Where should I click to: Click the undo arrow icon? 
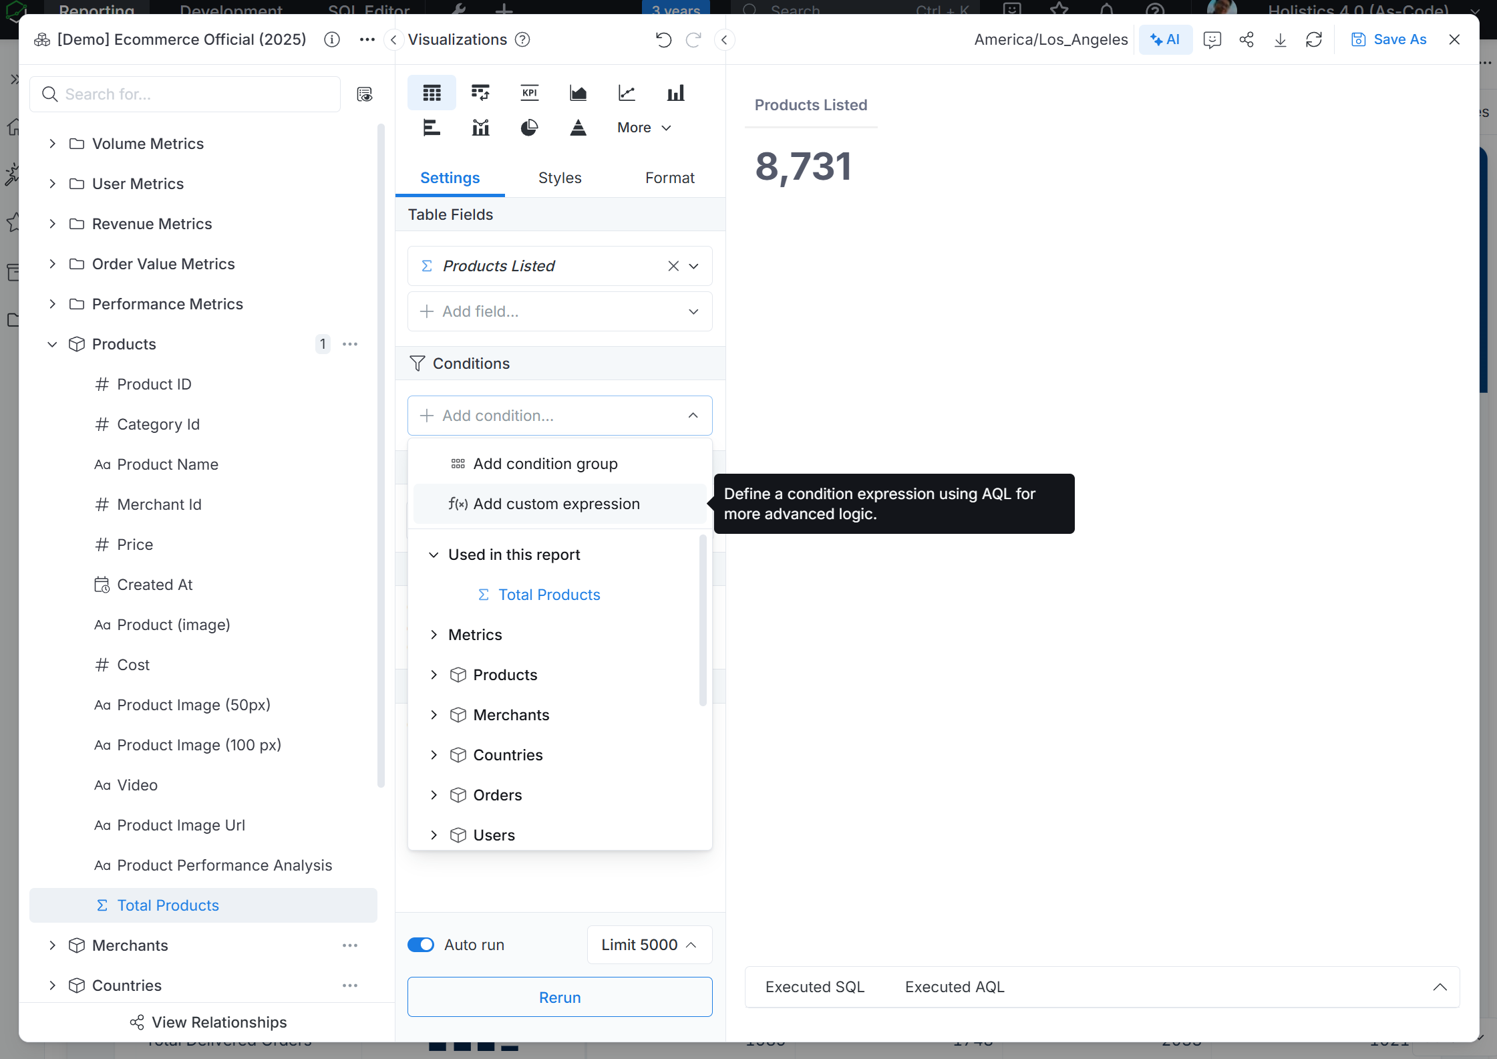[x=663, y=39]
